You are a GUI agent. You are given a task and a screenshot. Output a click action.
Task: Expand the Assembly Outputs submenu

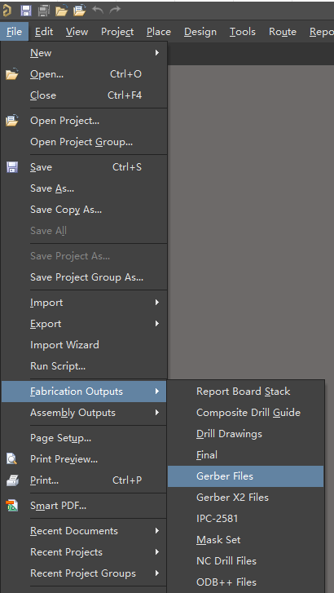click(x=83, y=413)
